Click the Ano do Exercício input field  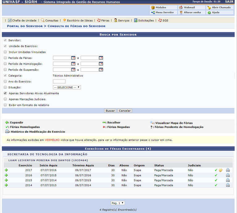point(59,82)
